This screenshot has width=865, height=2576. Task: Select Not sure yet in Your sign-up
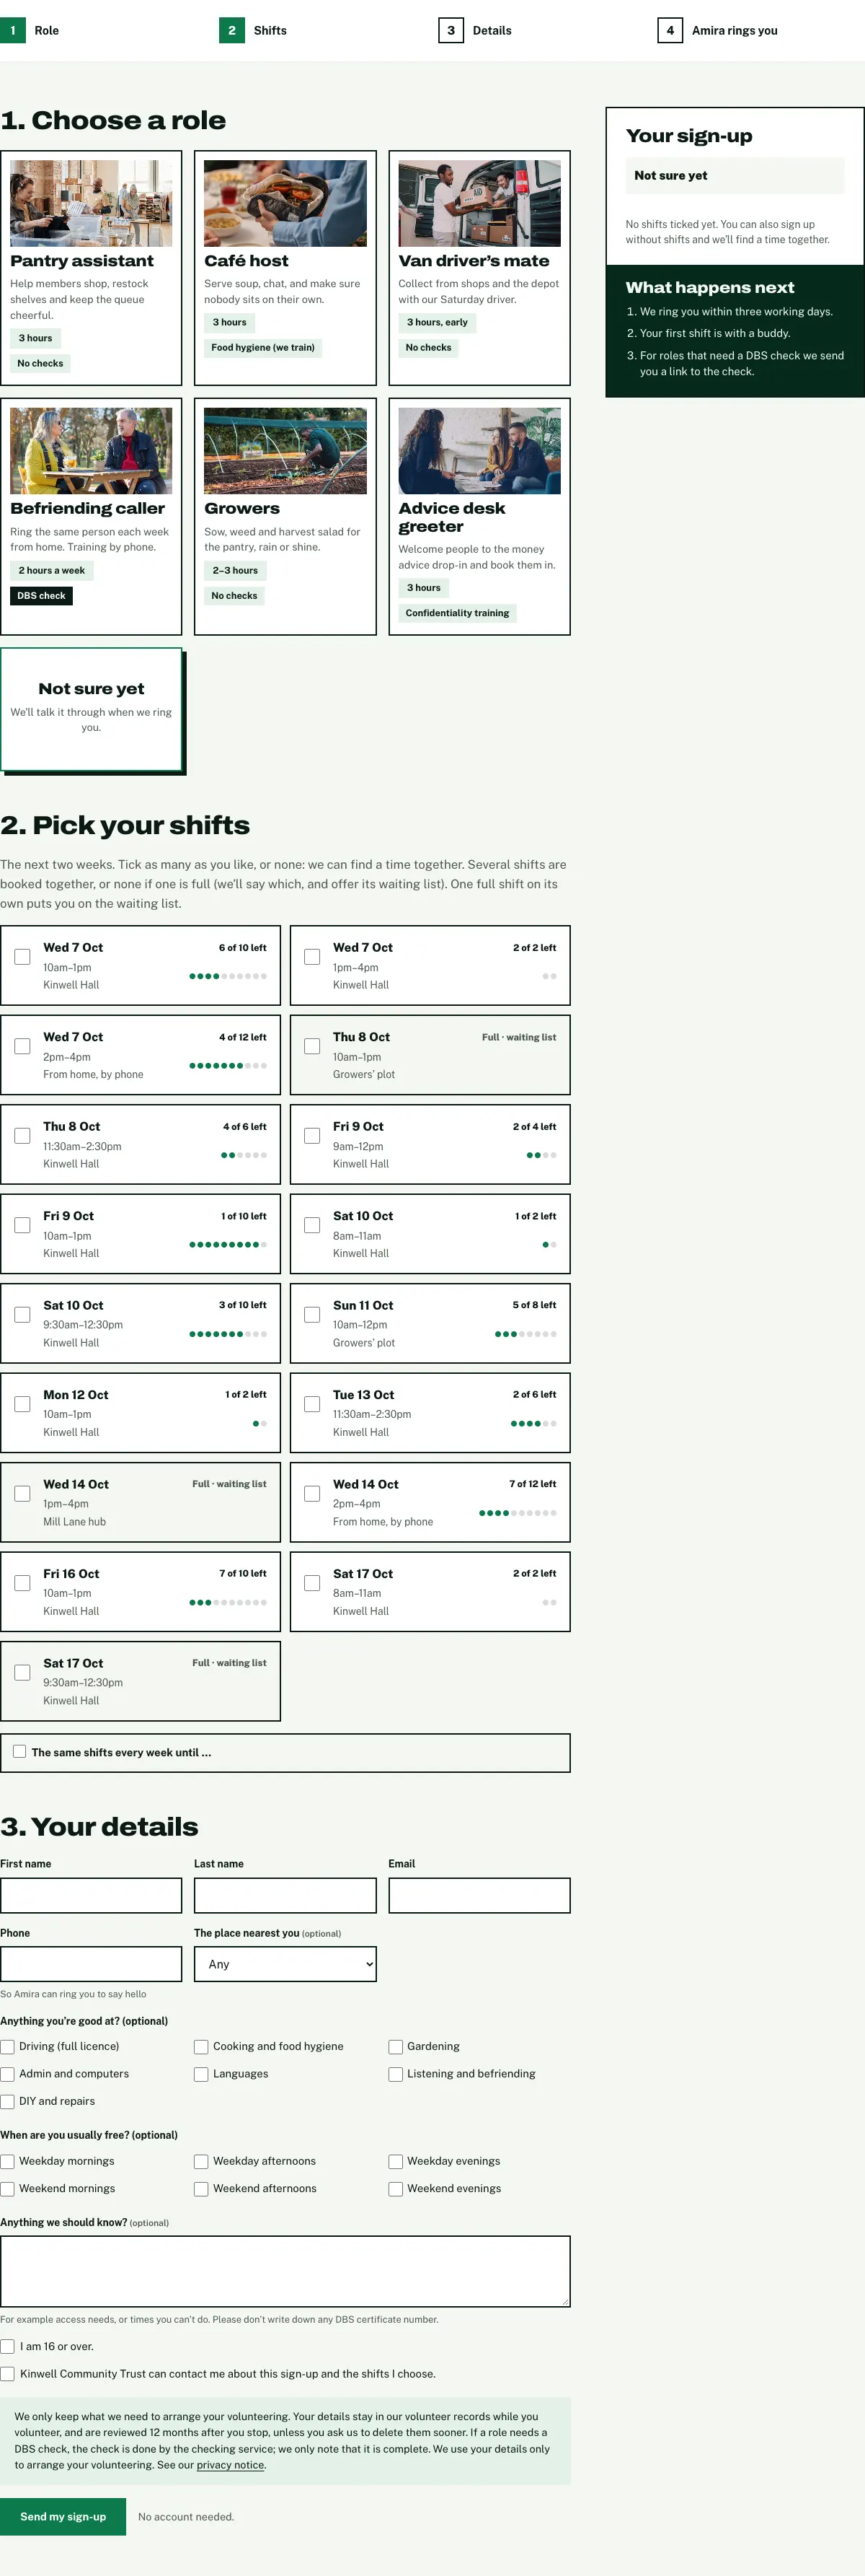point(734,175)
